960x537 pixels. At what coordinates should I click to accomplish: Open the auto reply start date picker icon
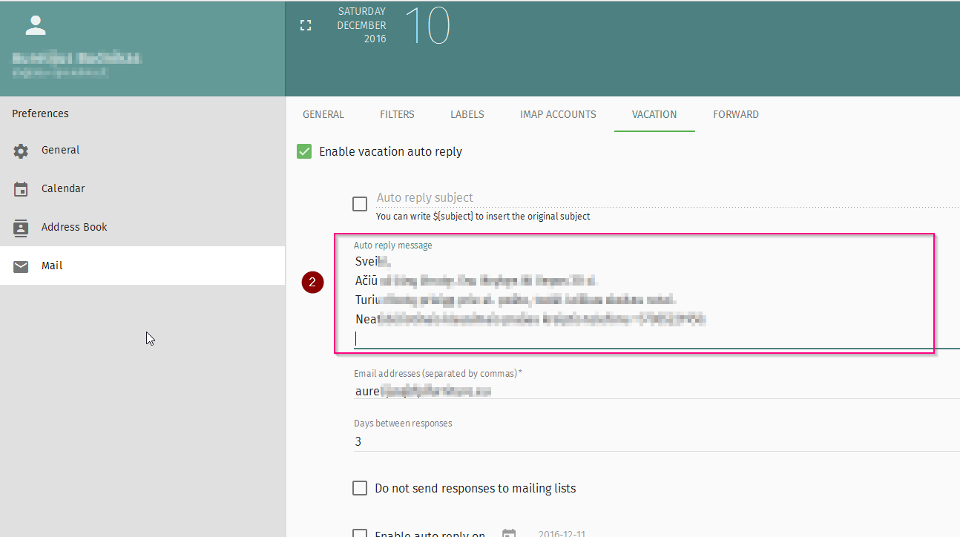coord(509,534)
